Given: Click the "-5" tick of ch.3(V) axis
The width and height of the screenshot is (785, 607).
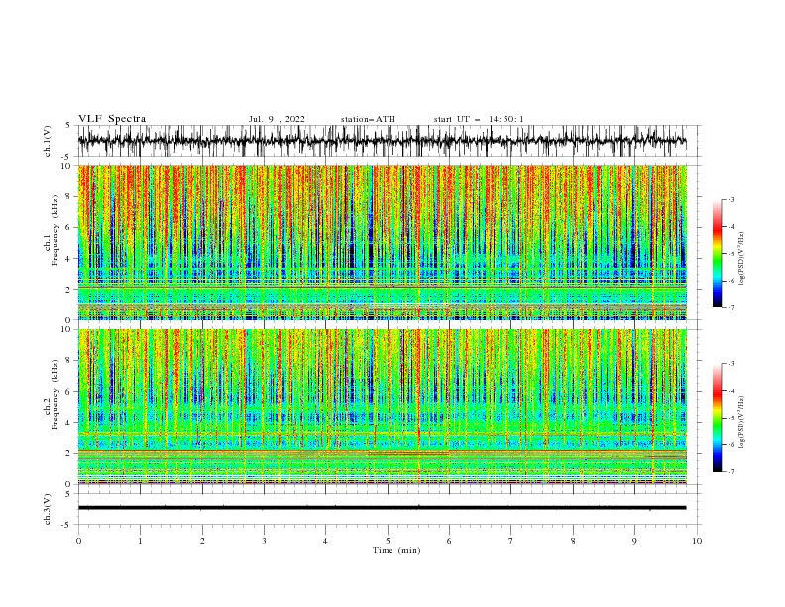Looking at the screenshot, I should pyautogui.click(x=67, y=525).
